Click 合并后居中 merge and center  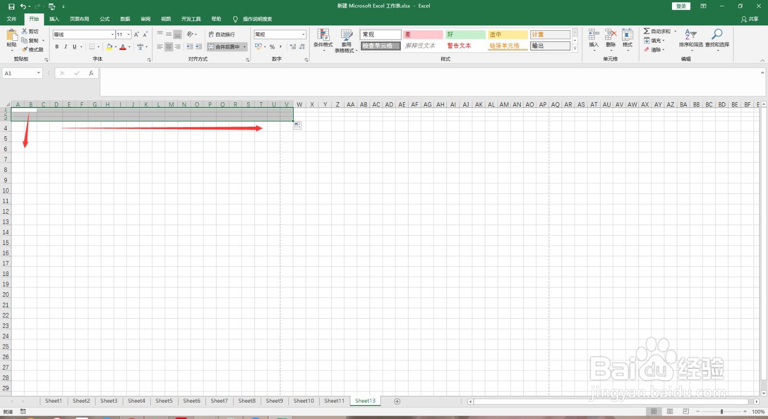pyautogui.click(x=224, y=47)
